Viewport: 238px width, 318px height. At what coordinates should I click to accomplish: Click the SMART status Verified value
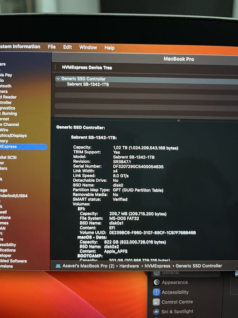point(120,199)
